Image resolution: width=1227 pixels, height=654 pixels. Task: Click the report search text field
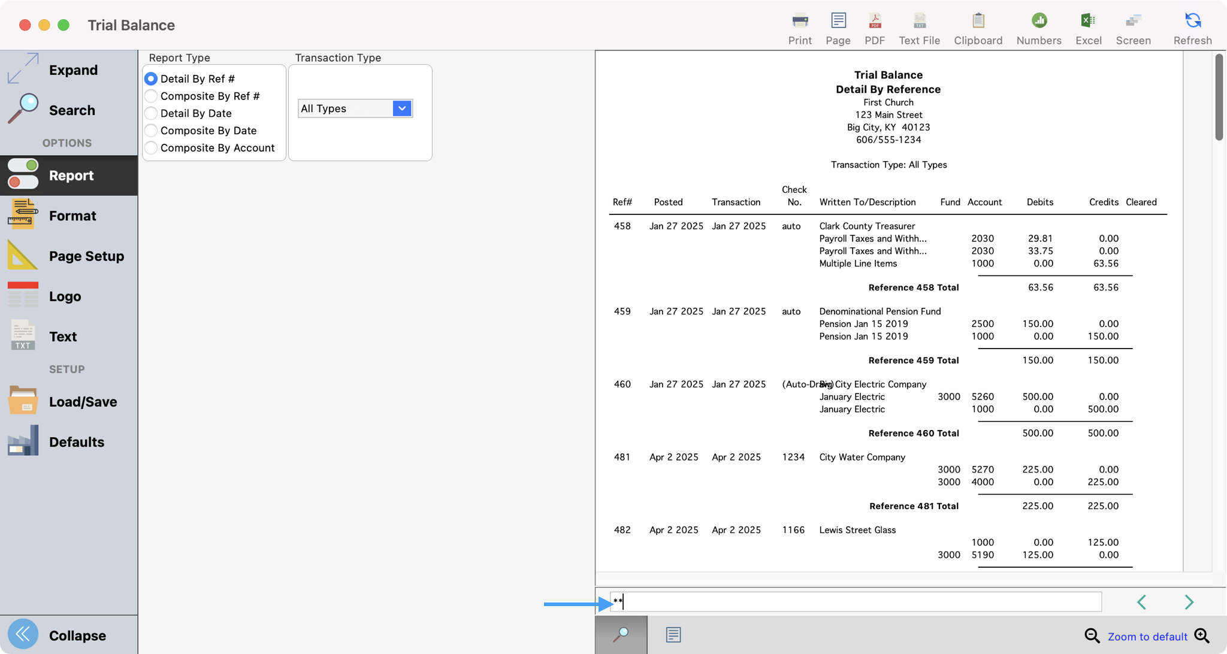coord(857,602)
